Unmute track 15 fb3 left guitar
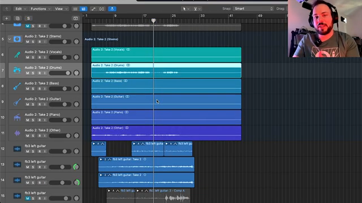362x203 pixels. [x=28, y=198]
